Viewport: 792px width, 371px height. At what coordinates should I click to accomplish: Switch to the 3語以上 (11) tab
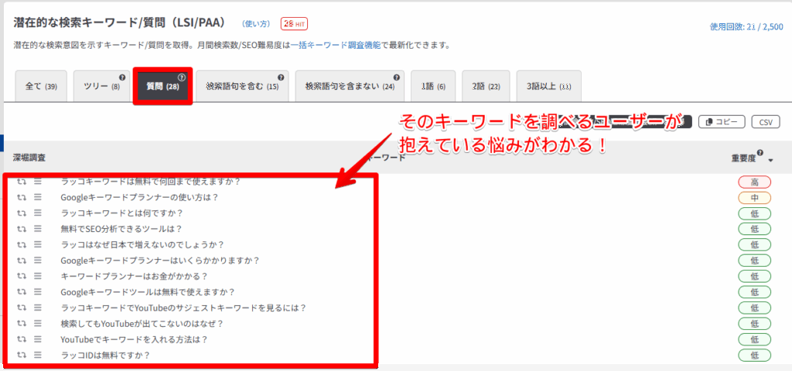[x=548, y=87]
